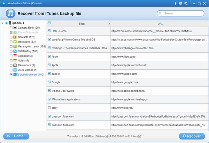The height and width of the screenshot is (143, 209).
Task: Click the http://www.chillingo.com/contact.htm URL
Action: (x=132, y=48)
